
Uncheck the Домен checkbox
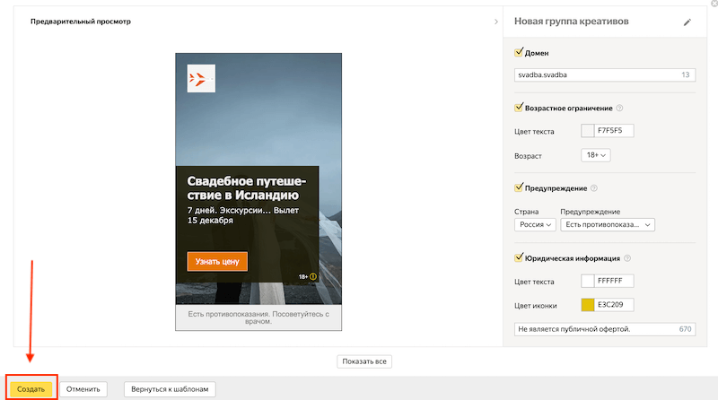pos(519,53)
